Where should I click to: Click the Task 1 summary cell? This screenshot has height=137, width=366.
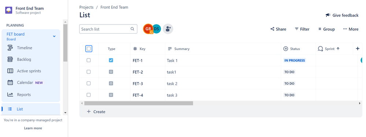tap(223, 61)
